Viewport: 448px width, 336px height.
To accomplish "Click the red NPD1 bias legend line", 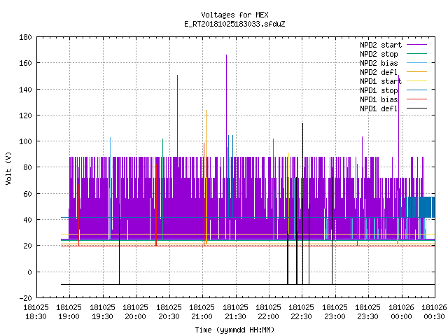I will tap(416, 99).
